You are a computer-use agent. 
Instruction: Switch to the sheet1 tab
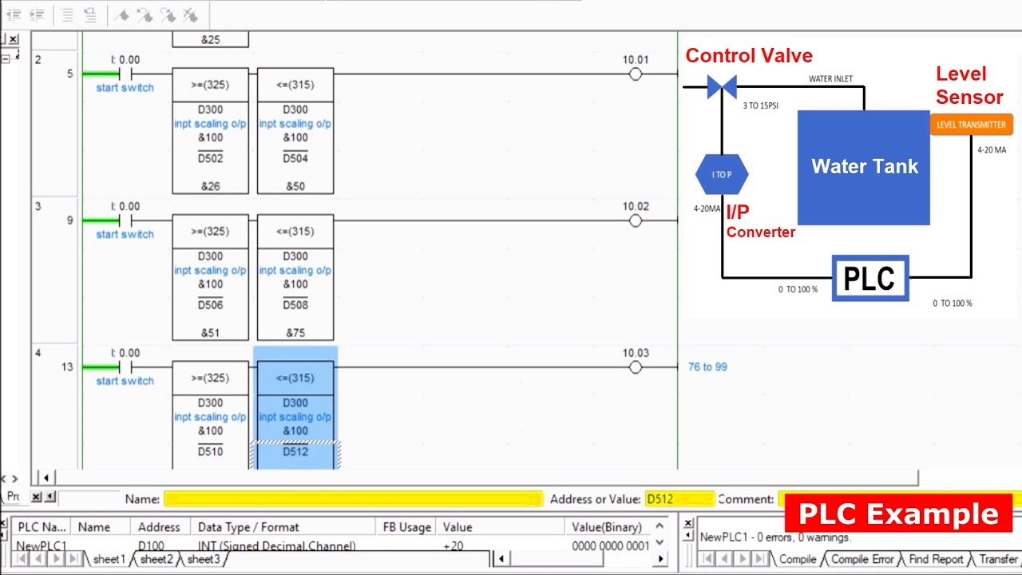(109, 559)
